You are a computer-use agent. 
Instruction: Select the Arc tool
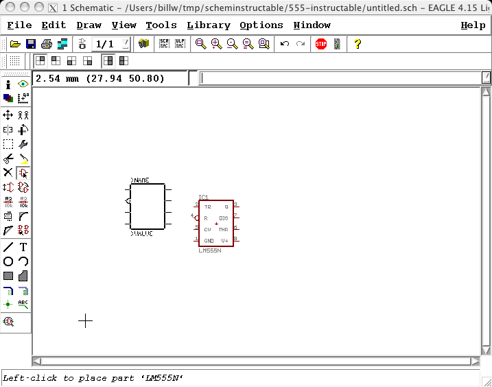[23, 261]
